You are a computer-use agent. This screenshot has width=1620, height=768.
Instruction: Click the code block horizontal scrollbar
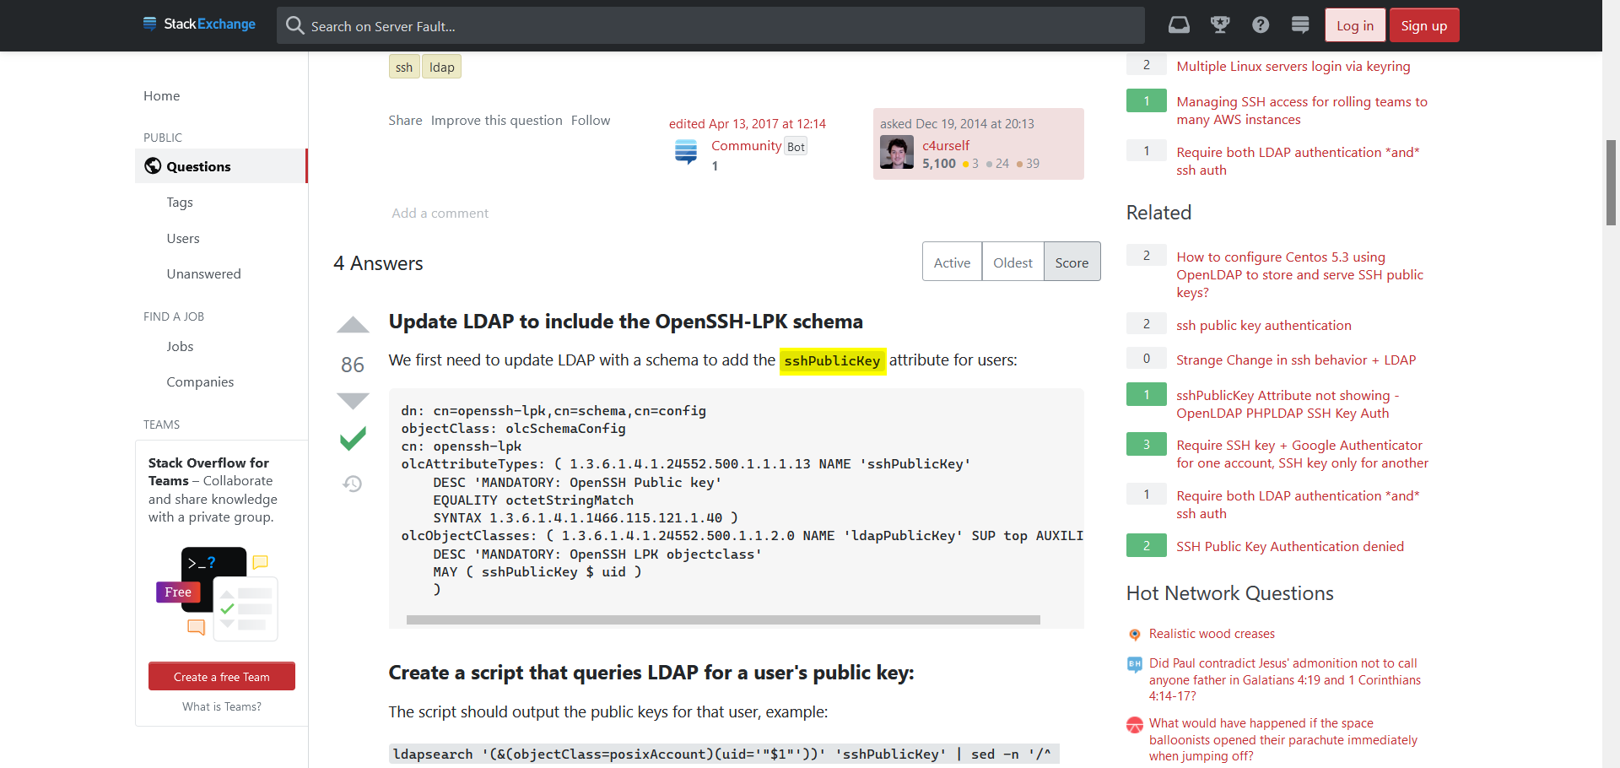tap(722, 619)
